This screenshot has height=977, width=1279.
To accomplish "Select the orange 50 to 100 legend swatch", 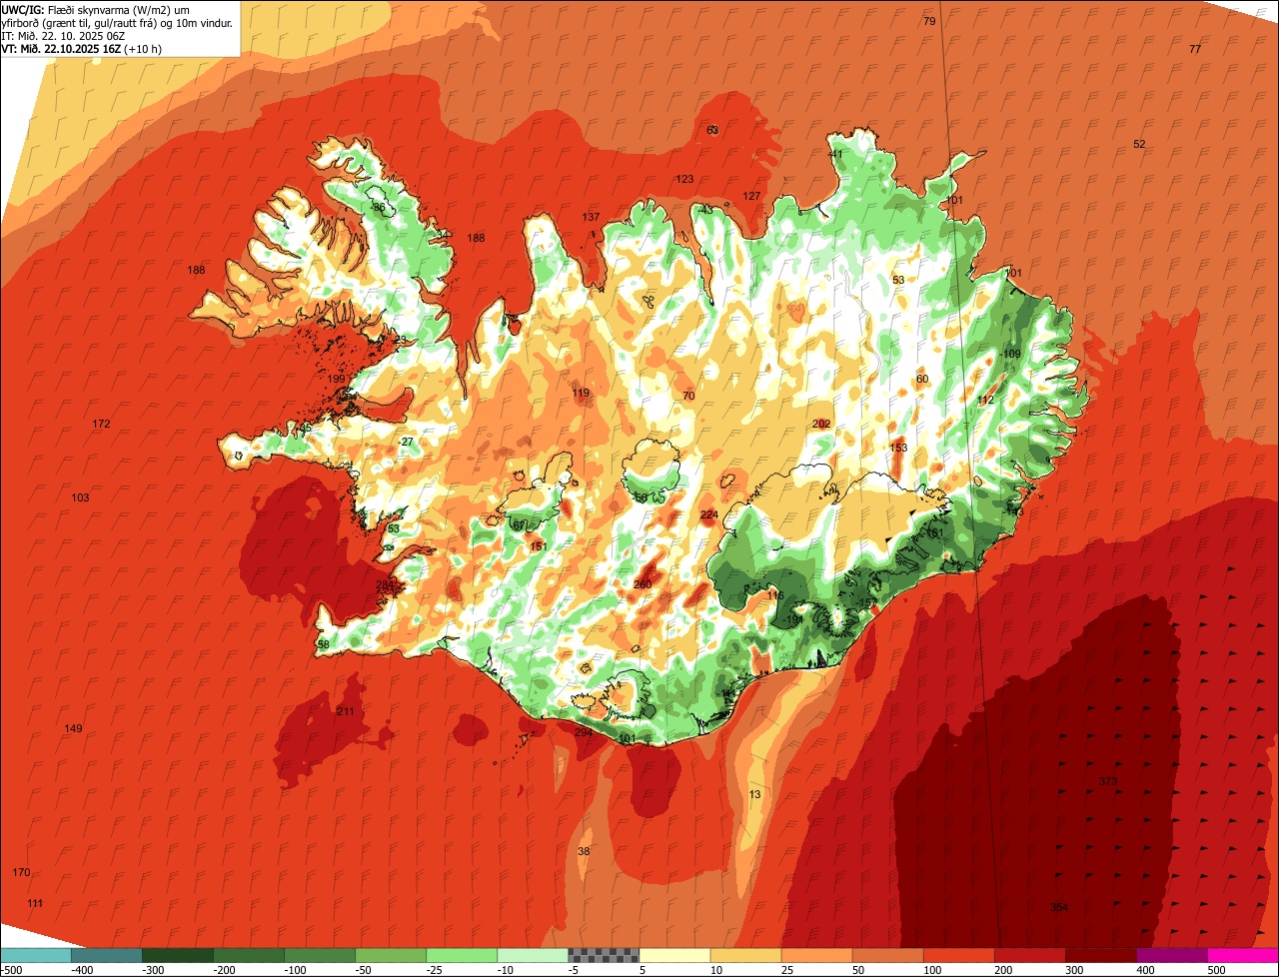I will tap(887, 955).
